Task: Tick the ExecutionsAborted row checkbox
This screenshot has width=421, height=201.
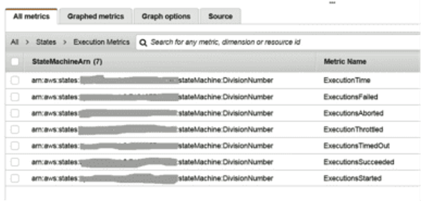Action: click(15, 113)
